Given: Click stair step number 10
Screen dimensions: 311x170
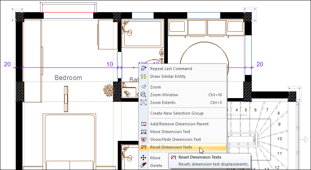Looking at the screenshot, I should point(279,139).
